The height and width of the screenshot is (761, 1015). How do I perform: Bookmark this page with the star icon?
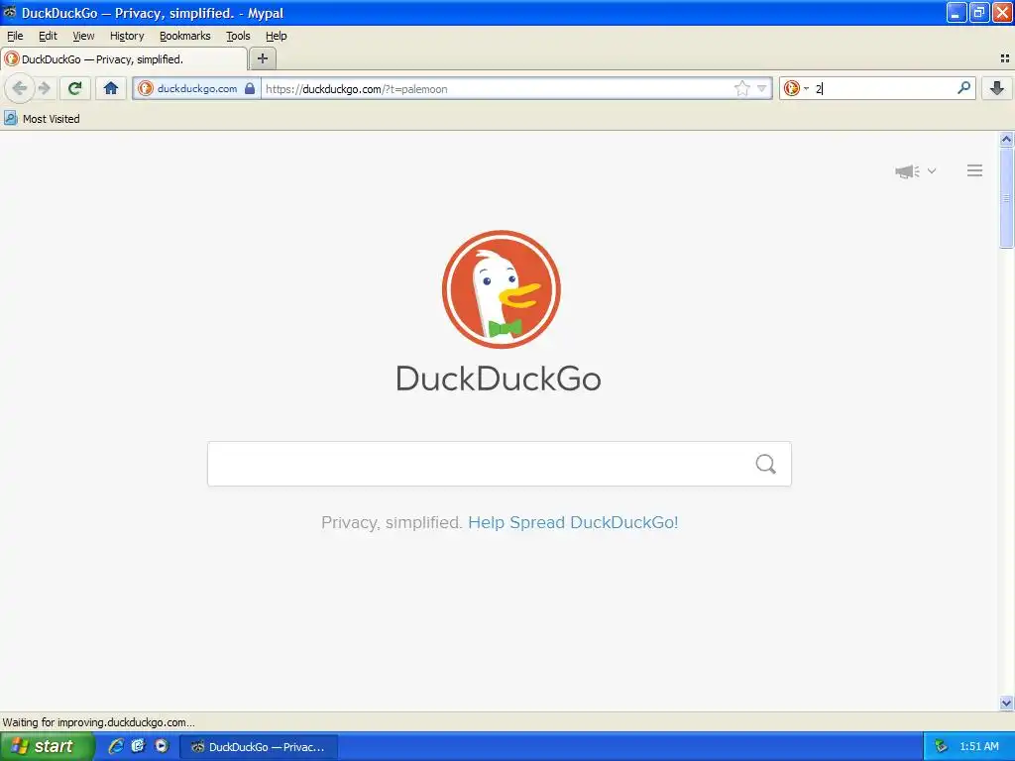point(741,88)
